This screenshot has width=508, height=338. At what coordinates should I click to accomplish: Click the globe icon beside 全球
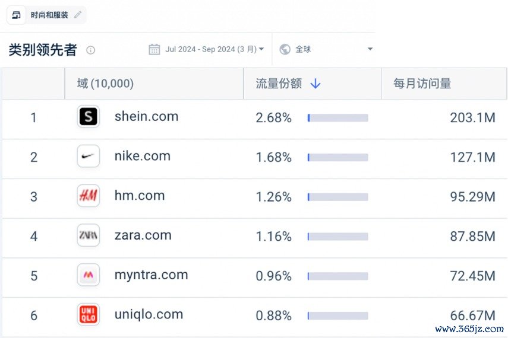click(x=285, y=49)
